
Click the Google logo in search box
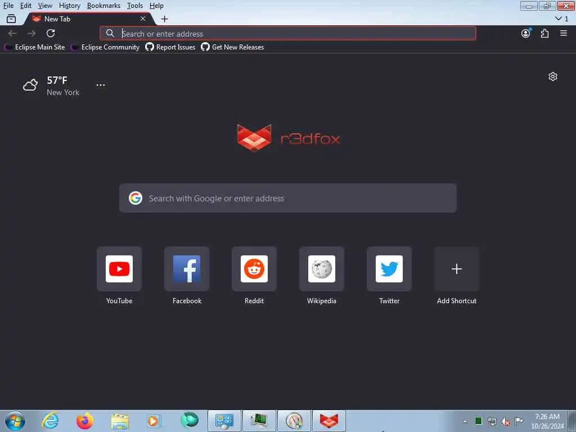(x=136, y=199)
